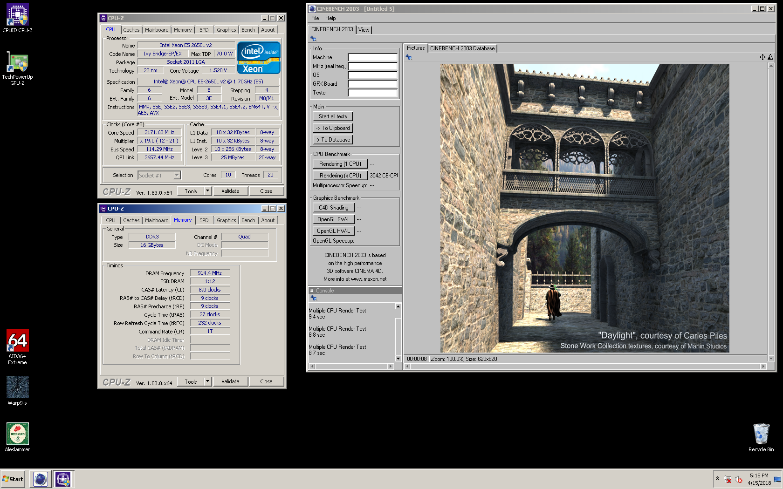
Task: Click the Core Speed value 2171.60 MHz
Action: pyautogui.click(x=159, y=133)
